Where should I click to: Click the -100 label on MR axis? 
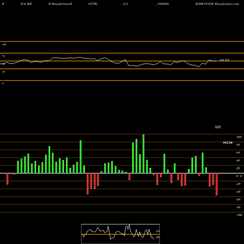pyautogui.click(x=239, y=215)
